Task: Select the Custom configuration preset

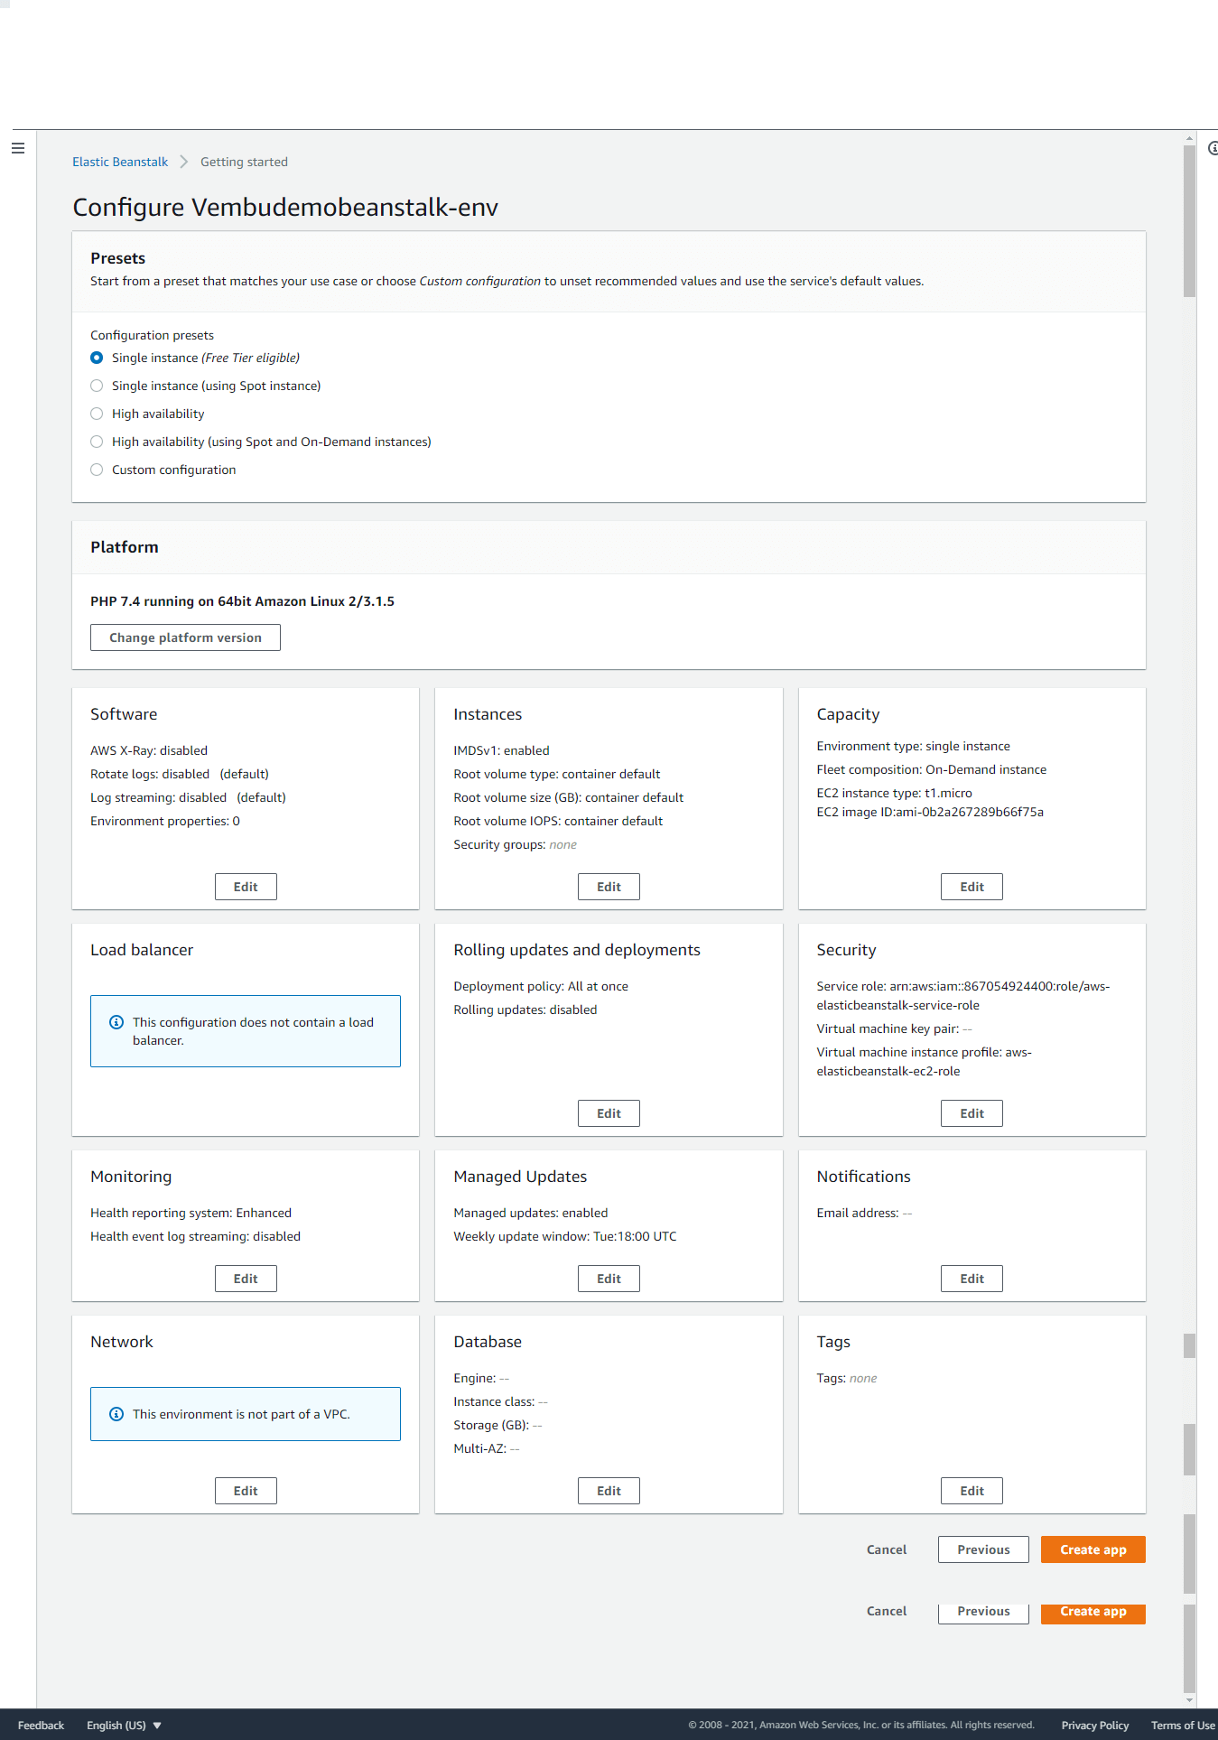Action: point(97,470)
